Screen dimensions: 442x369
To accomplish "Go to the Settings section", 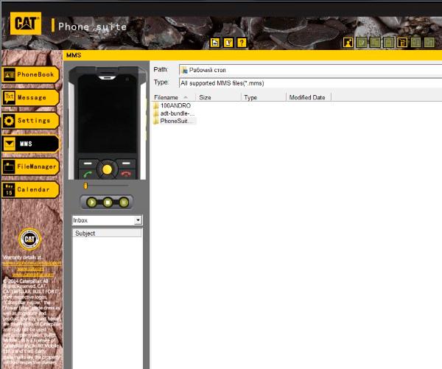I will tap(30, 121).
